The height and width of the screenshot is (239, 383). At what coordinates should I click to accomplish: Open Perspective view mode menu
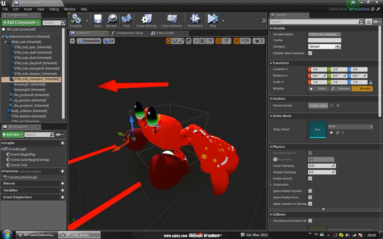pos(89,41)
